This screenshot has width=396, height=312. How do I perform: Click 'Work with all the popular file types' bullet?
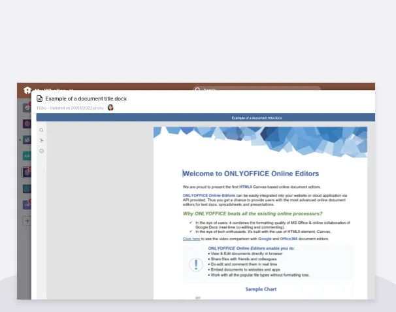[260, 275]
